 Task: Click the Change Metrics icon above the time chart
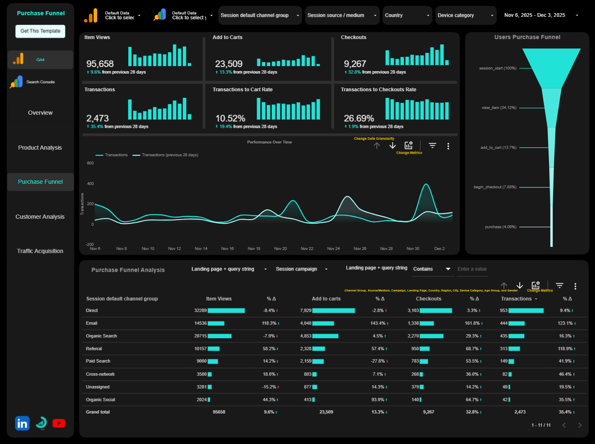click(408, 145)
